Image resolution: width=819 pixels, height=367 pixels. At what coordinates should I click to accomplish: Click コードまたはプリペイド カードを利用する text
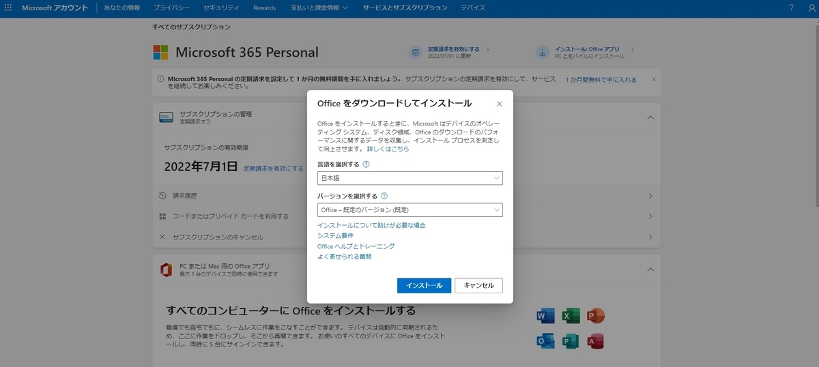(x=230, y=216)
